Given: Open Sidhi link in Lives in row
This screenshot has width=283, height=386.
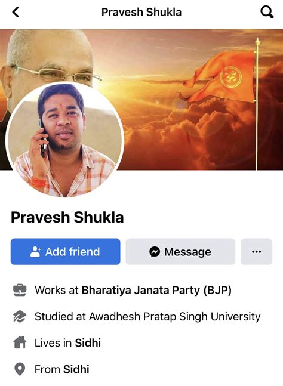Looking at the screenshot, I should point(88,342).
